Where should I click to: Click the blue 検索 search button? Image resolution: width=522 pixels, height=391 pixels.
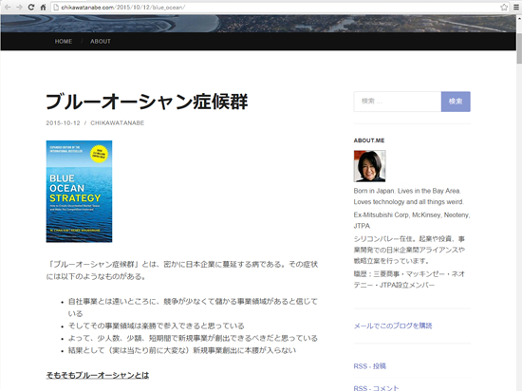point(456,102)
